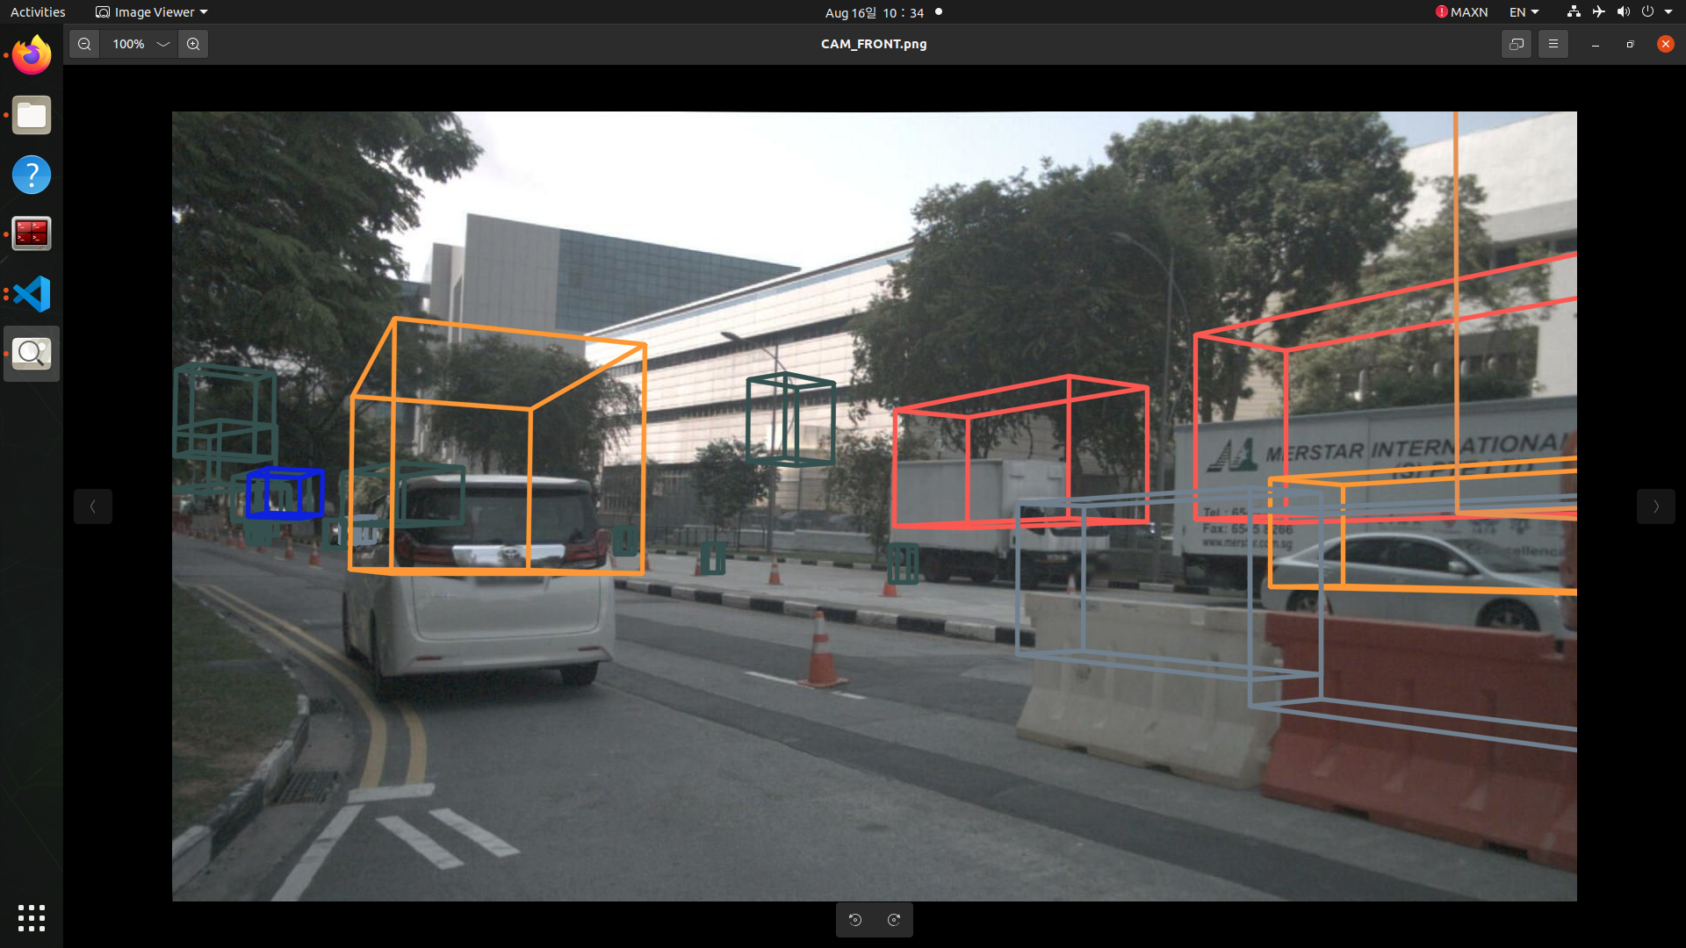
Task: Go to the next image
Action: click(x=1655, y=506)
